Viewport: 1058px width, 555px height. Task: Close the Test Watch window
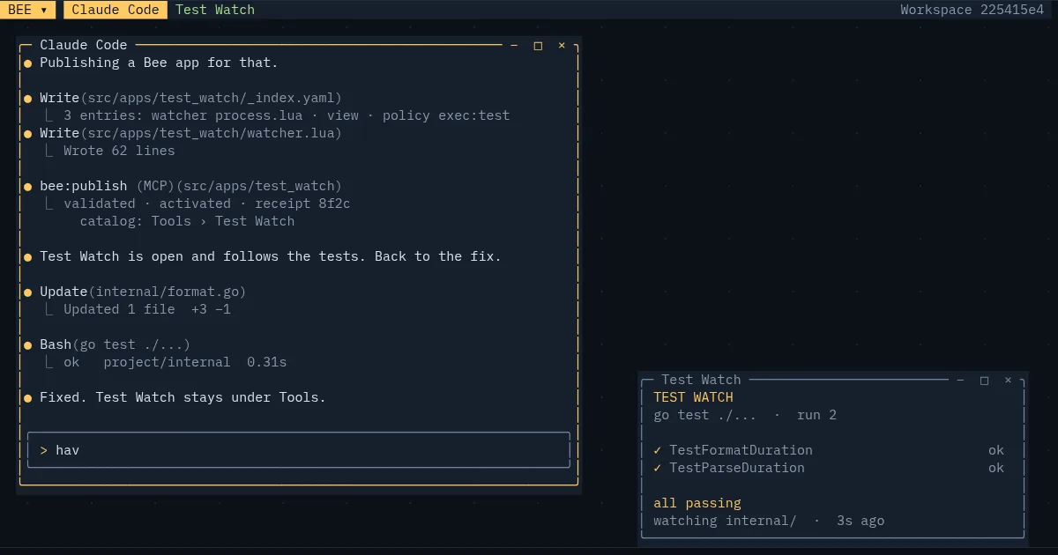coord(1008,380)
